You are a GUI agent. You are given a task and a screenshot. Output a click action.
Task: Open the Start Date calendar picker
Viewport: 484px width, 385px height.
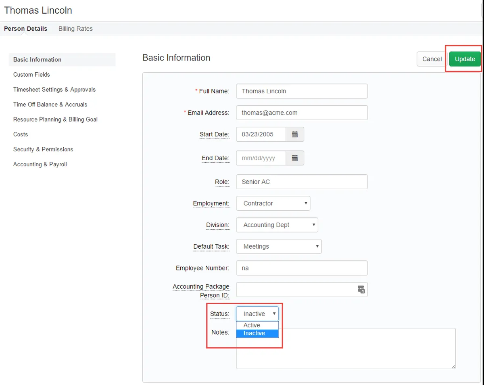(295, 134)
